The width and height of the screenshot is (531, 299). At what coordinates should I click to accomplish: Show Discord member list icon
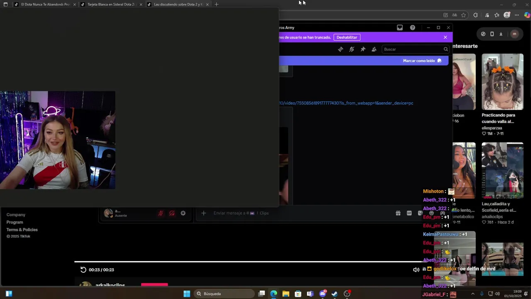374,49
